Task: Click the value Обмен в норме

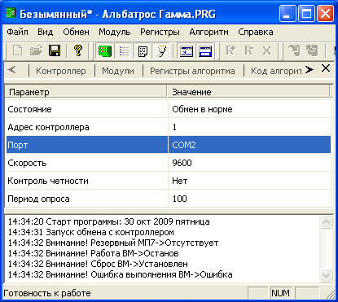Action: pyautogui.click(x=202, y=109)
